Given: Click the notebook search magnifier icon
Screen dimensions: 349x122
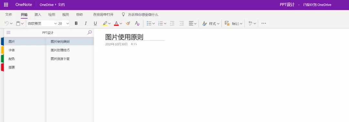Looking at the screenshot, I should (90, 33).
